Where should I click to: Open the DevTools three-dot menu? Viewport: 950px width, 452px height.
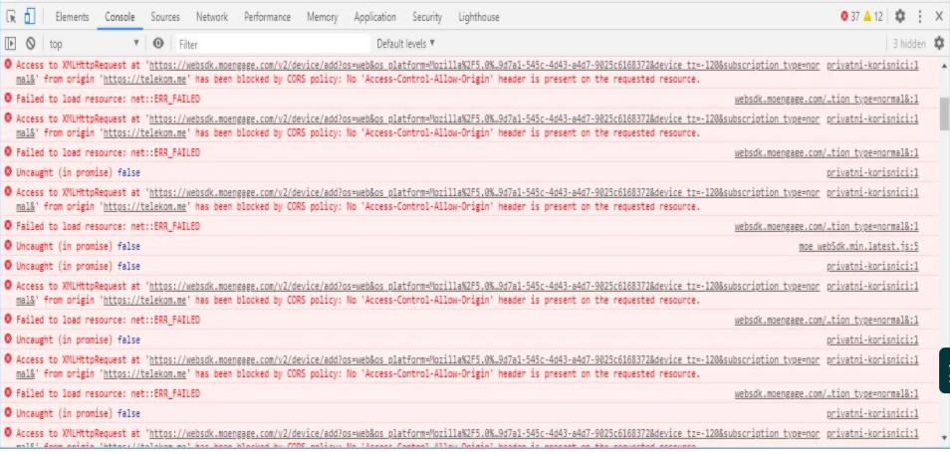pos(920,17)
